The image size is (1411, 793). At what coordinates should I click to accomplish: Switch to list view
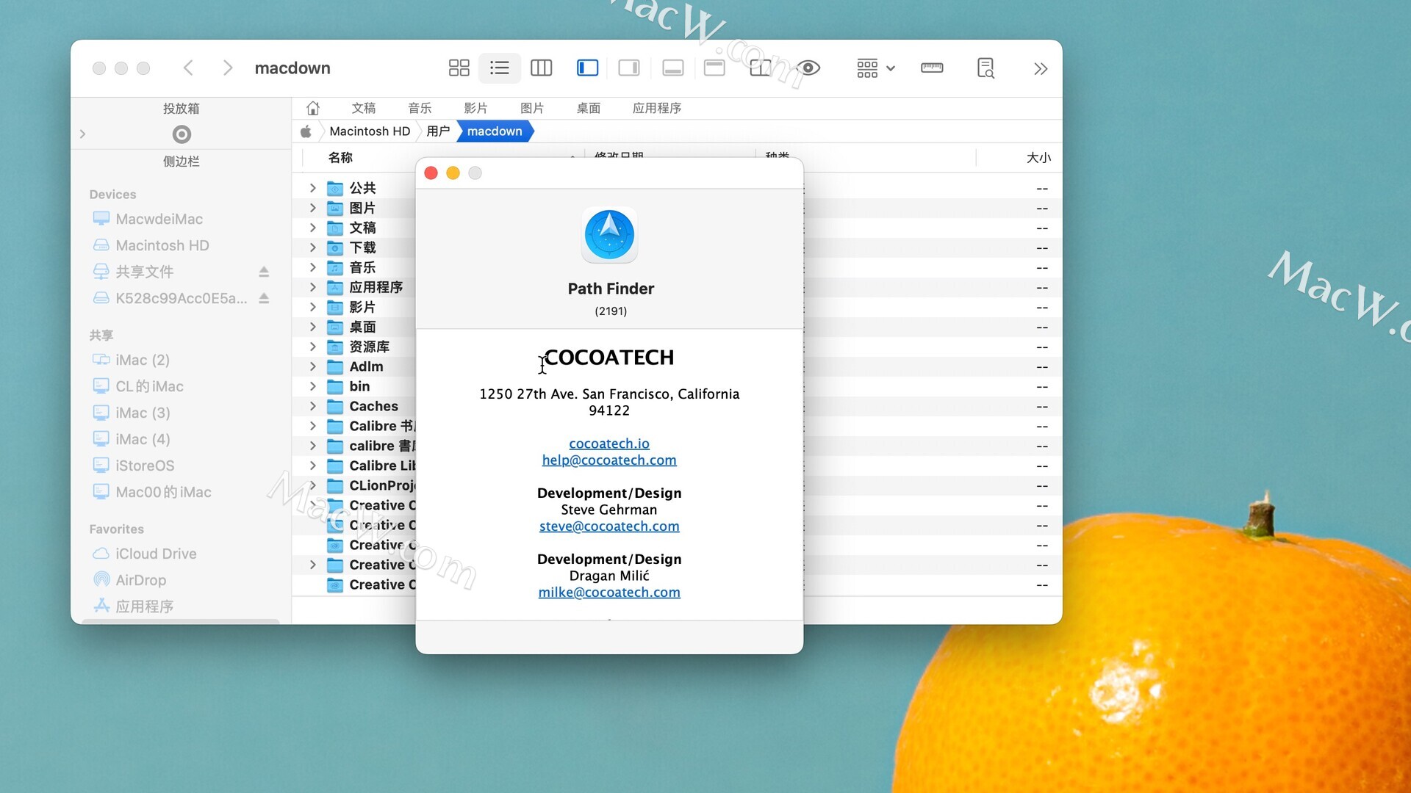click(x=500, y=68)
